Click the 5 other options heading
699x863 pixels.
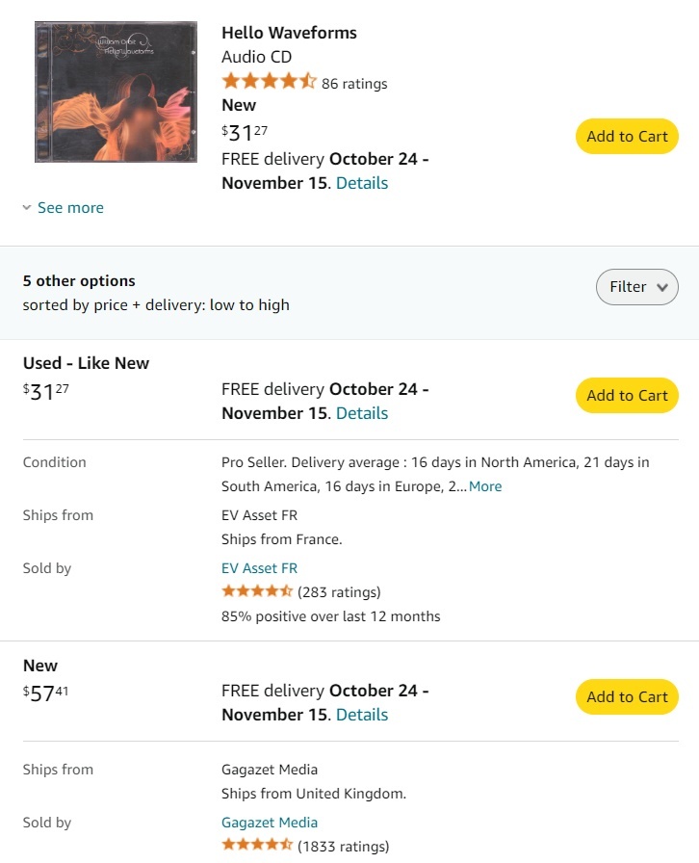[x=79, y=281]
